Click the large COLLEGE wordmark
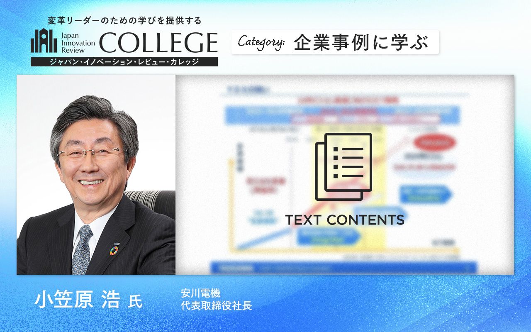531x332 pixels. point(158,42)
